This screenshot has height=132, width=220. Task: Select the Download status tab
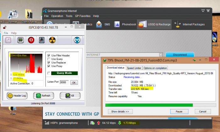click(115, 68)
